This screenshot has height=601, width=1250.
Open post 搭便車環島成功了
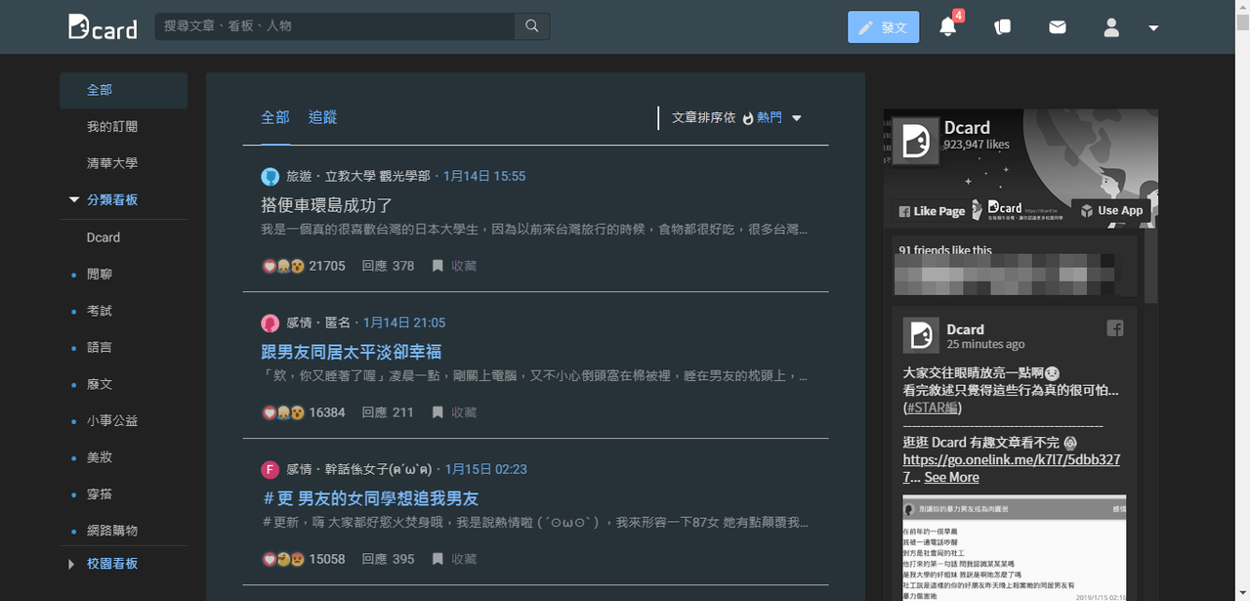click(326, 205)
